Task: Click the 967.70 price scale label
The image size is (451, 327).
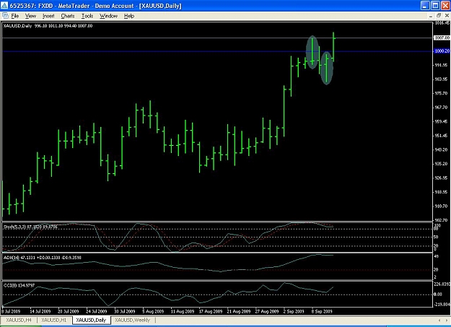Action: point(441,108)
